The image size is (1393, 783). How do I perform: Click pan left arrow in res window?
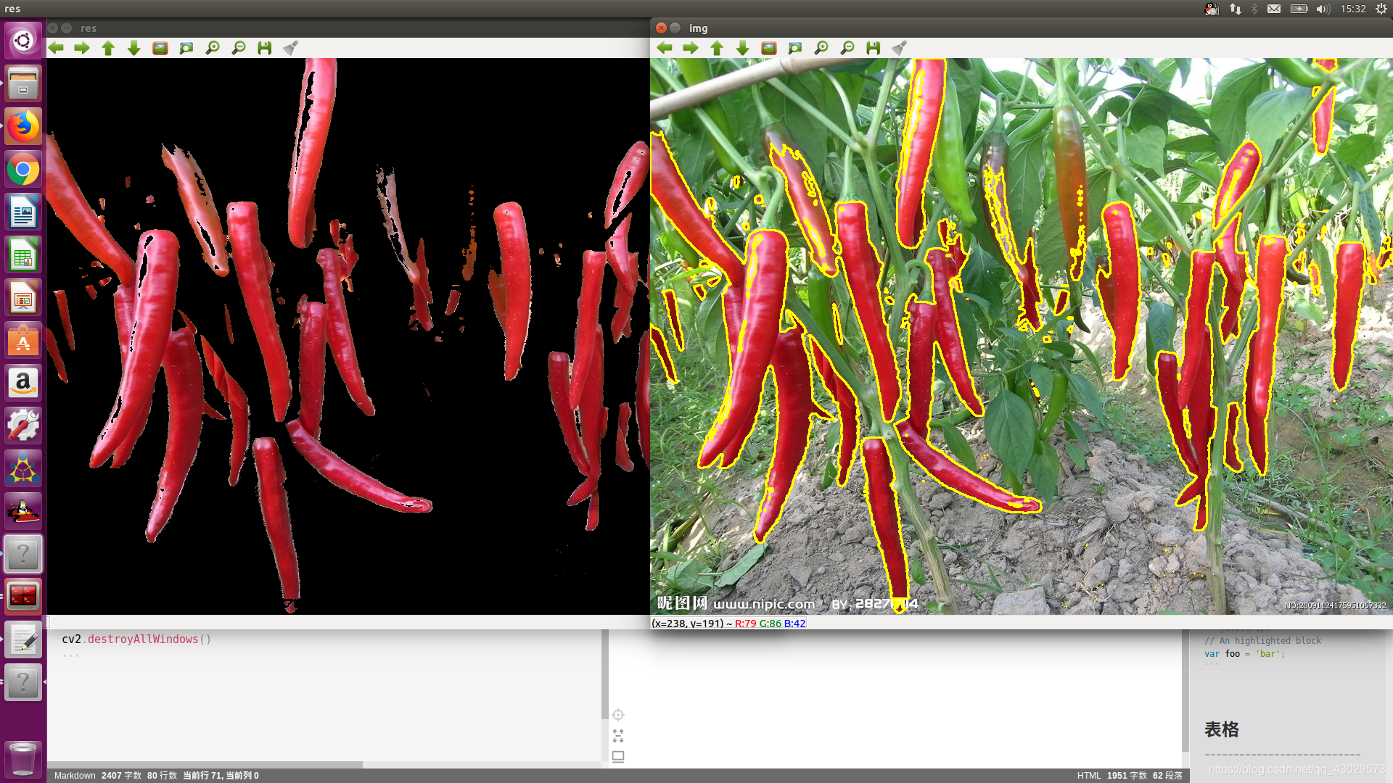[x=56, y=48]
